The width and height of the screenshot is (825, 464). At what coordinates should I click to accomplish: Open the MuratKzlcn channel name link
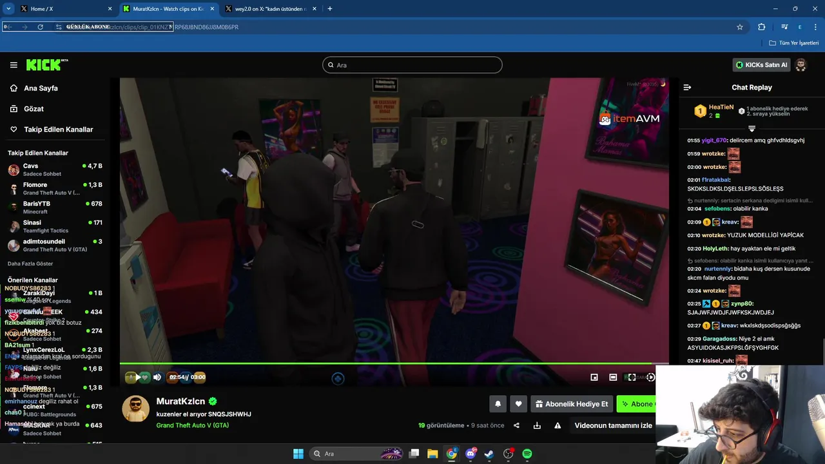pos(180,401)
